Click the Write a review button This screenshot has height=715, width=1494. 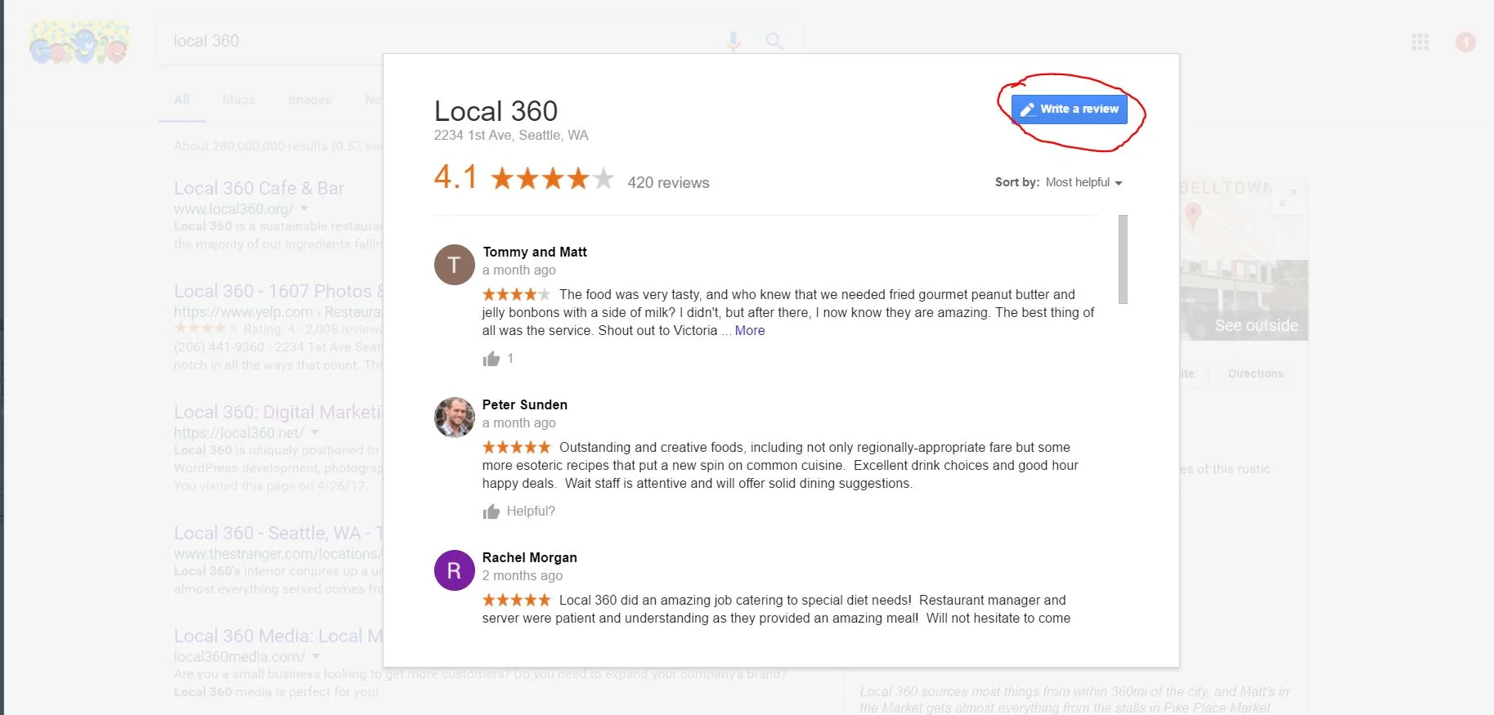coord(1069,109)
